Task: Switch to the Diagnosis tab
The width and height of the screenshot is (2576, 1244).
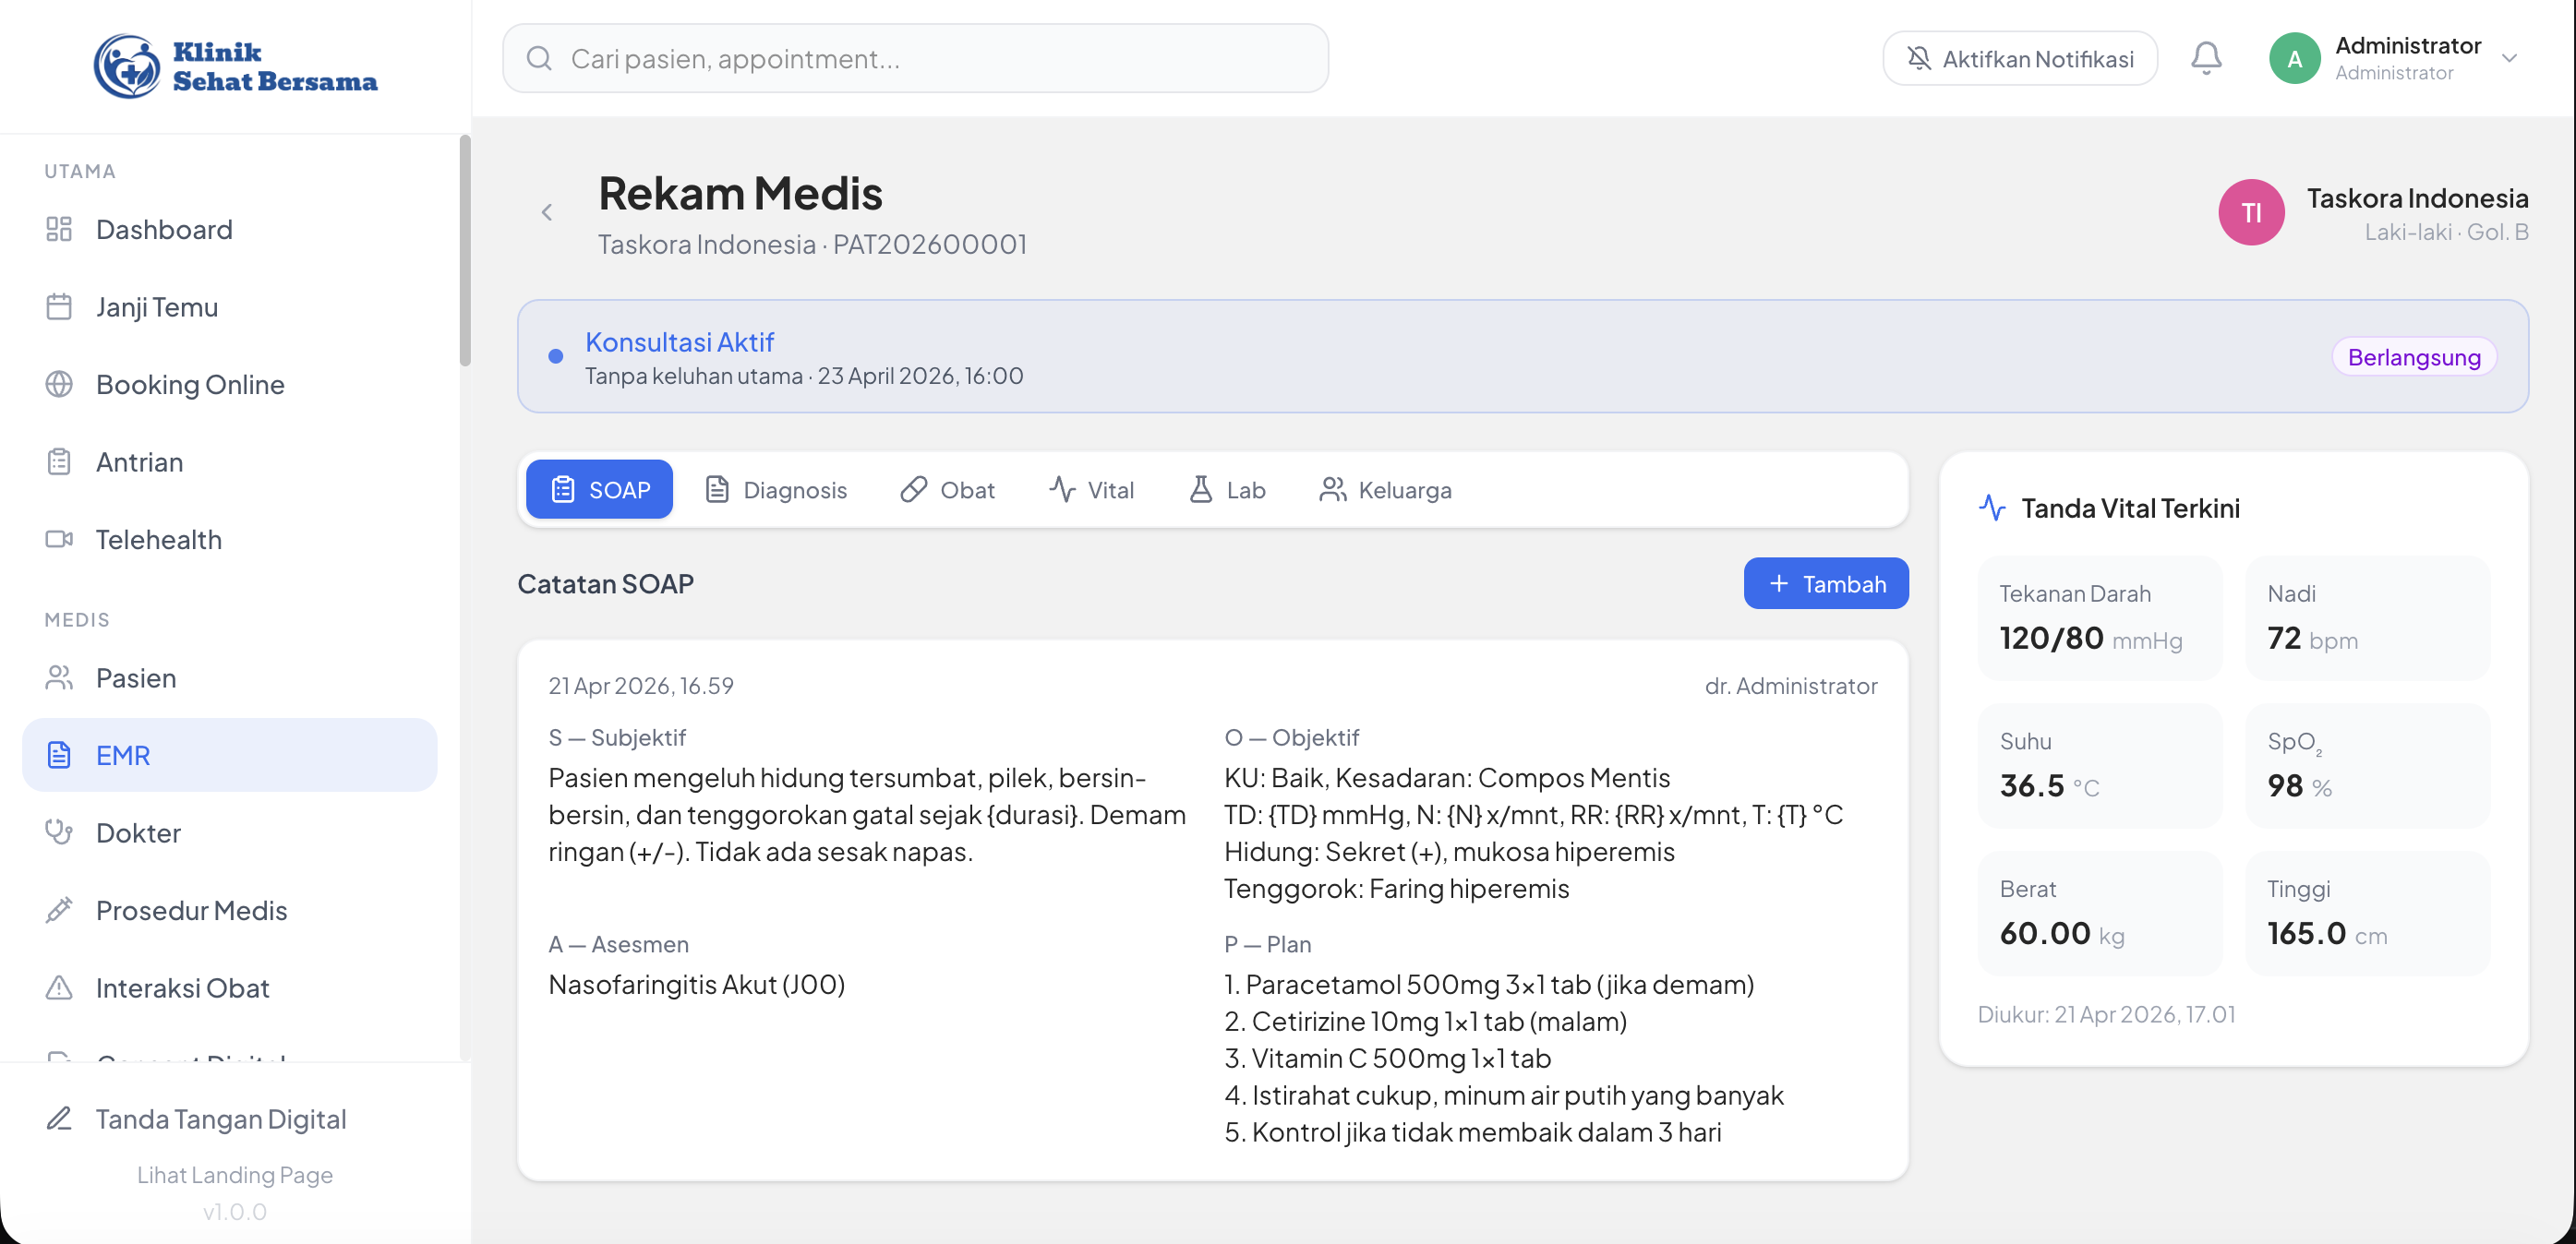Action: tap(776, 490)
